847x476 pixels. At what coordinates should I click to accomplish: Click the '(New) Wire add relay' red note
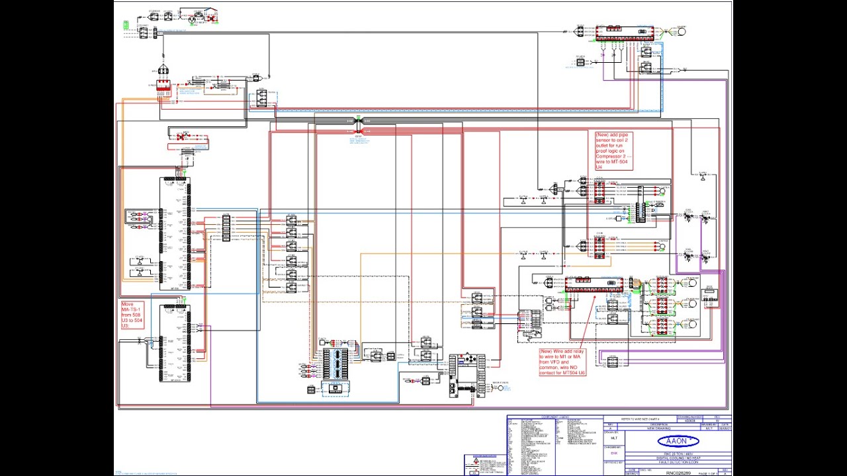(x=562, y=362)
